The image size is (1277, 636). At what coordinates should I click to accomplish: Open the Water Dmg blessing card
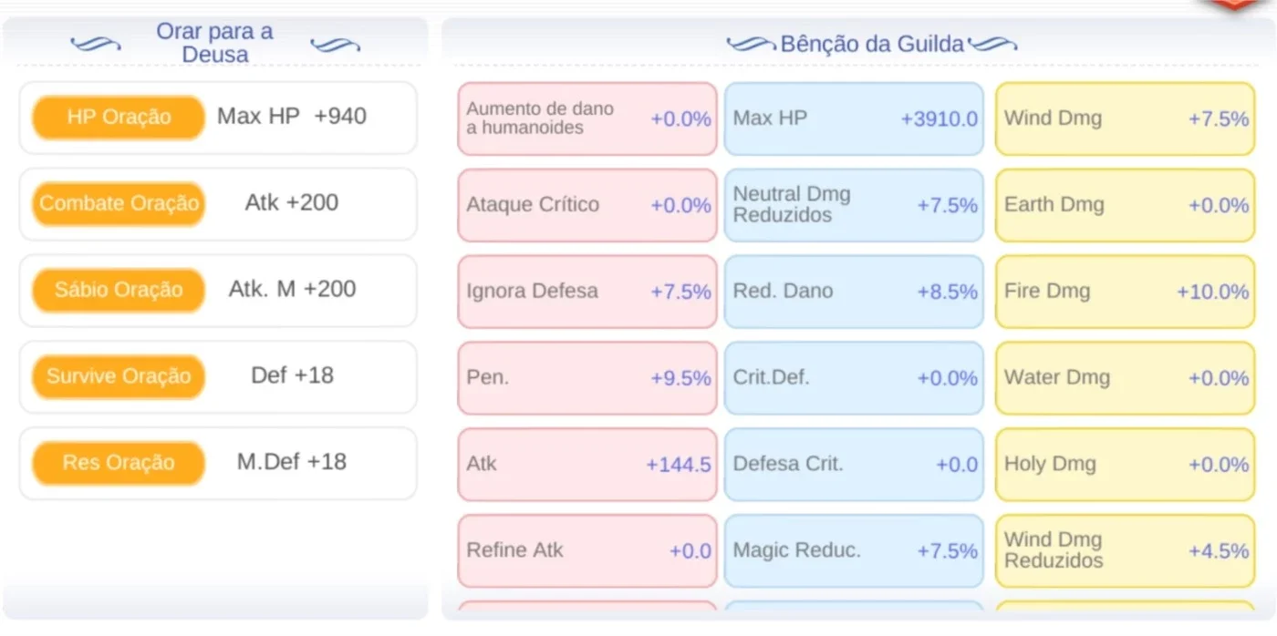pyautogui.click(x=1125, y=378)
